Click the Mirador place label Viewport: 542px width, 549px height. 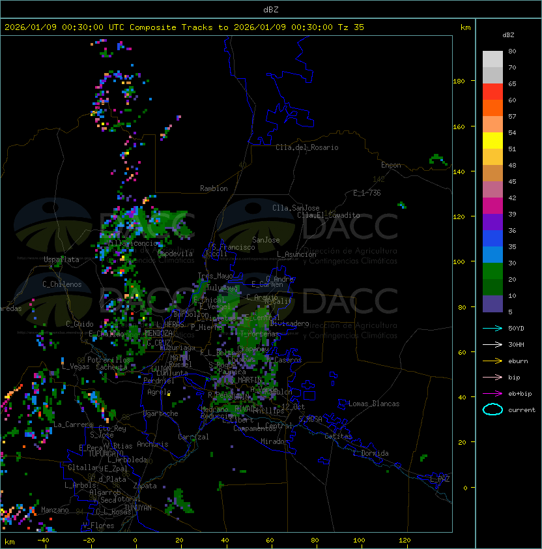[x=274, y=441]
